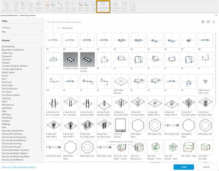The width and height of the screenshot is (219, 171).
Task: Browse the Doors category
Action: (x=5, y=76)
